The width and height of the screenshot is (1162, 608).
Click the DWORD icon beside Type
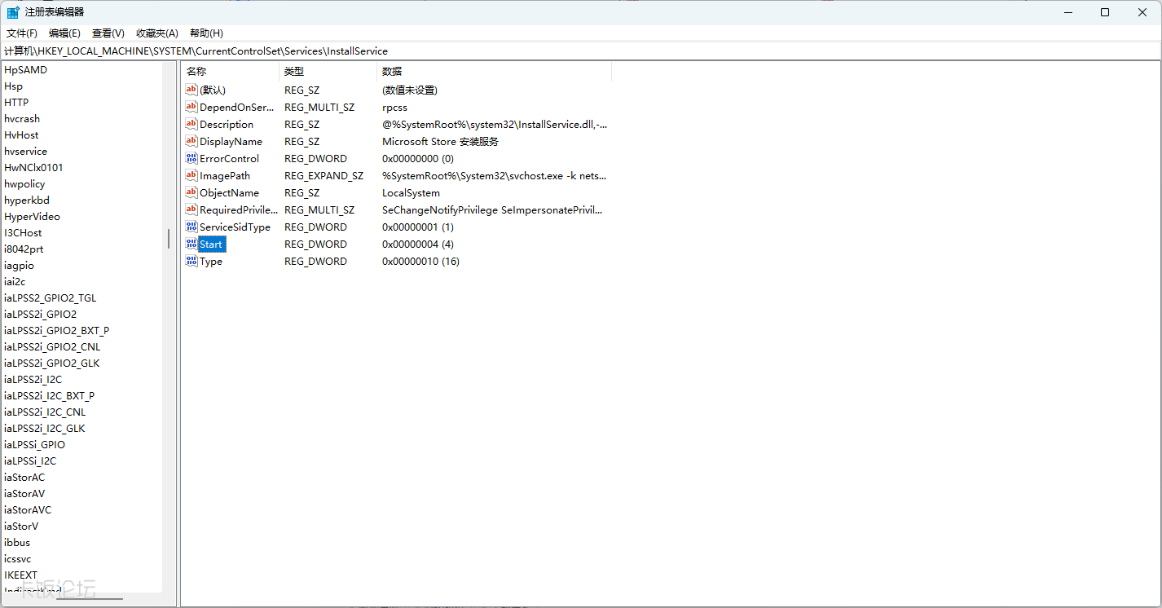191,261
